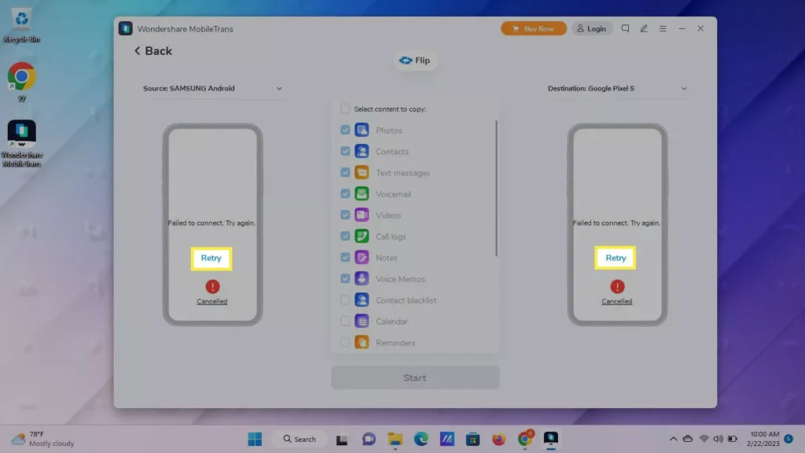Click the Photos content icon
The image size is (805, 453).
pyautogui.click(x=362, y=131)
